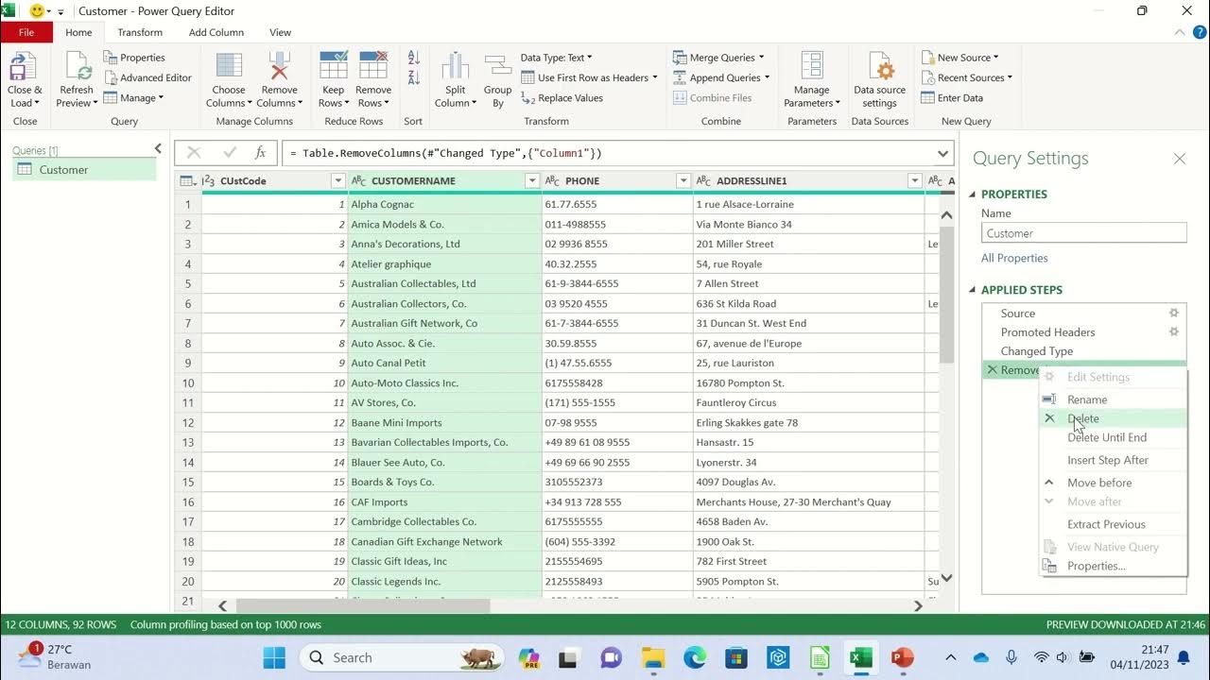Viewport: 1210px width, 680px height.
Task: Open File Explorer in the taskbar
Action: tap(653, 657)
